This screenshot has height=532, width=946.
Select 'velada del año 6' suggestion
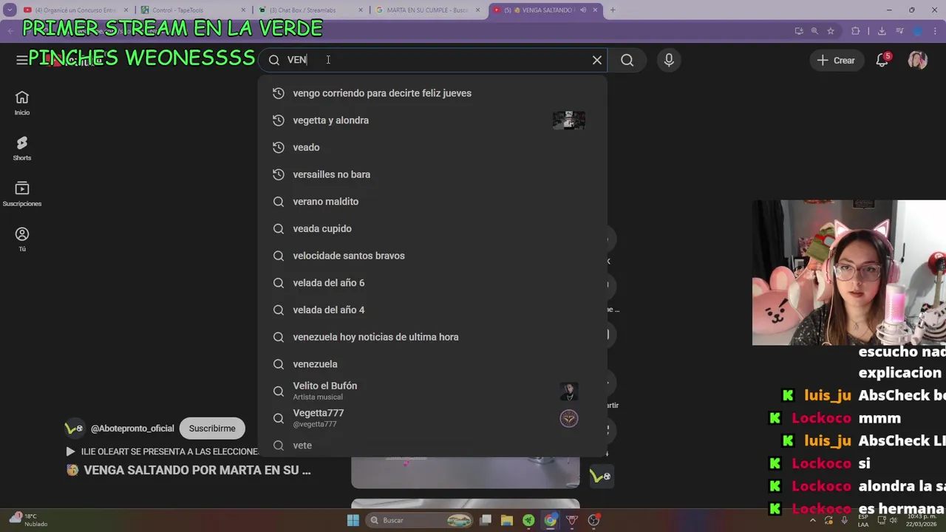tap(432, 283)
